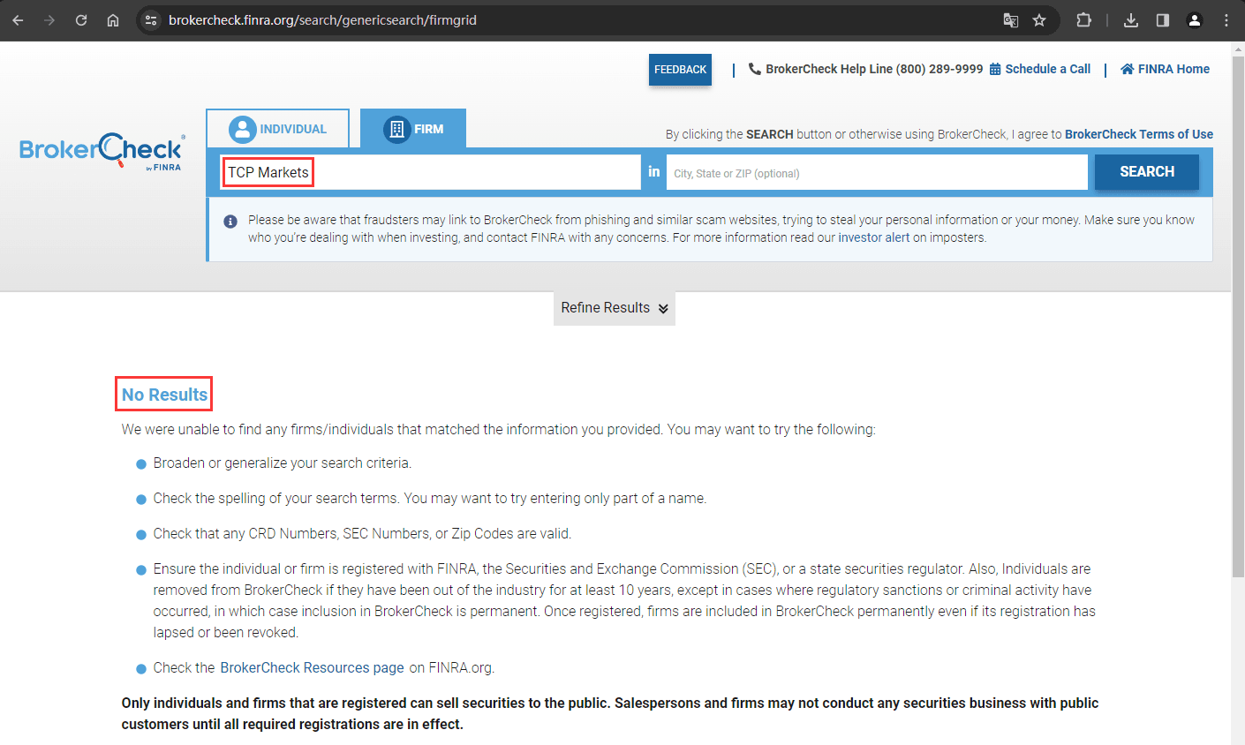The height and width of the screenshot is (745, 1245).
Task: Toggle the browser side panel
Action: pos(1163,20)
